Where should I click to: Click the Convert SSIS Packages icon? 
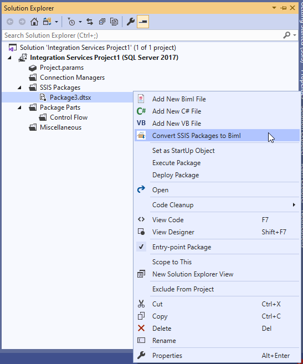[x=141, y=135]
